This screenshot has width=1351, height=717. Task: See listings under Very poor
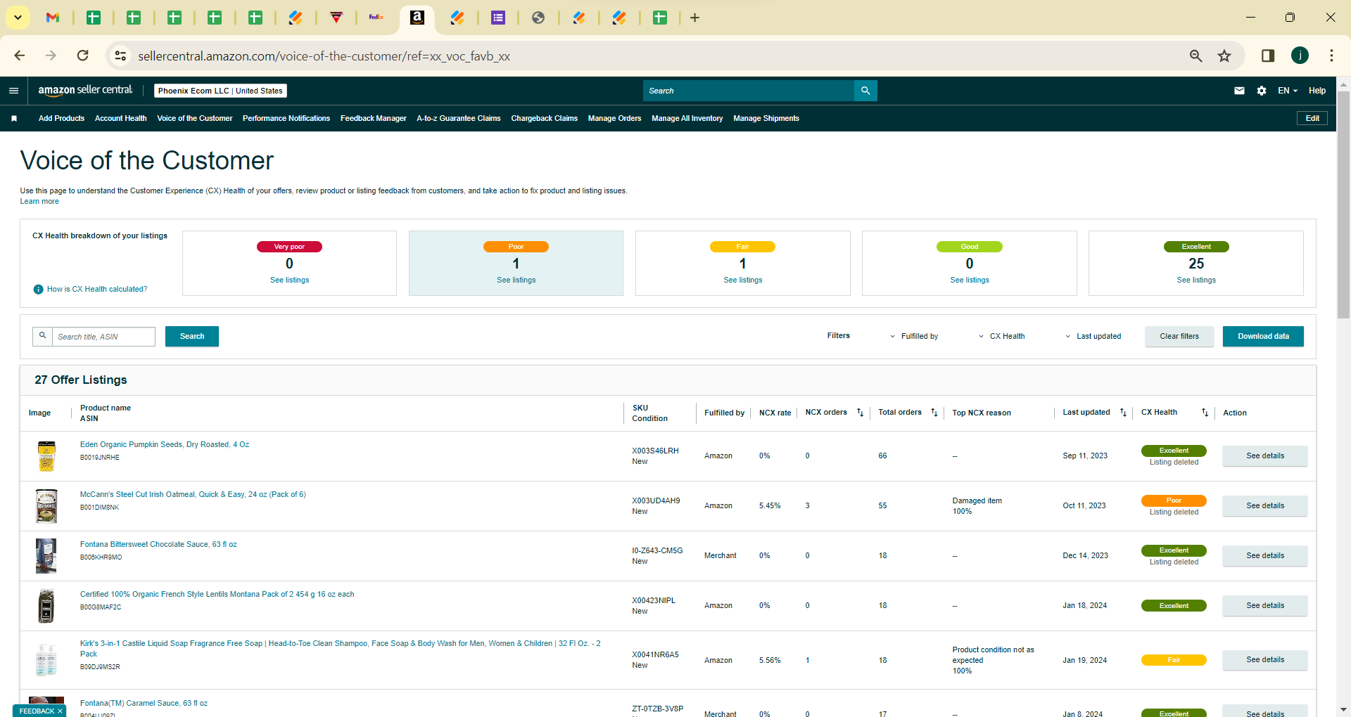click(x=290, y=280)
